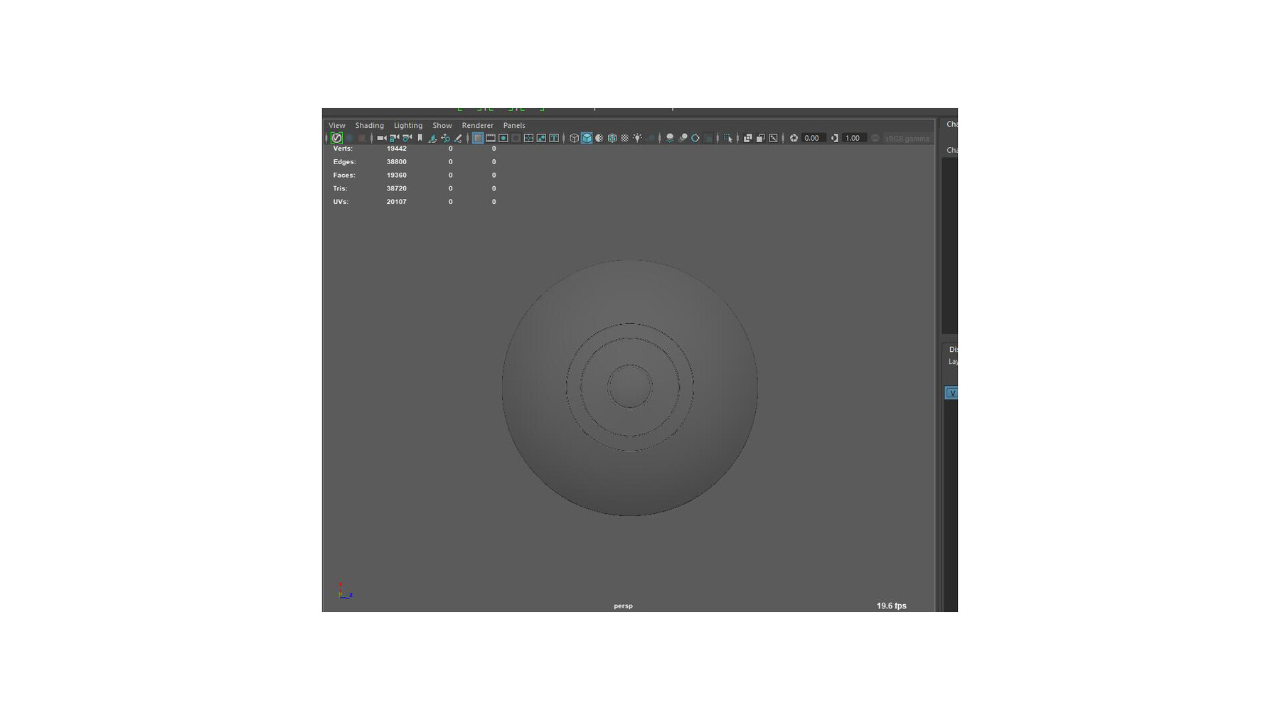
Task: Toggle anti-aliasing with the checkered icon
Action: coord(624,138)
